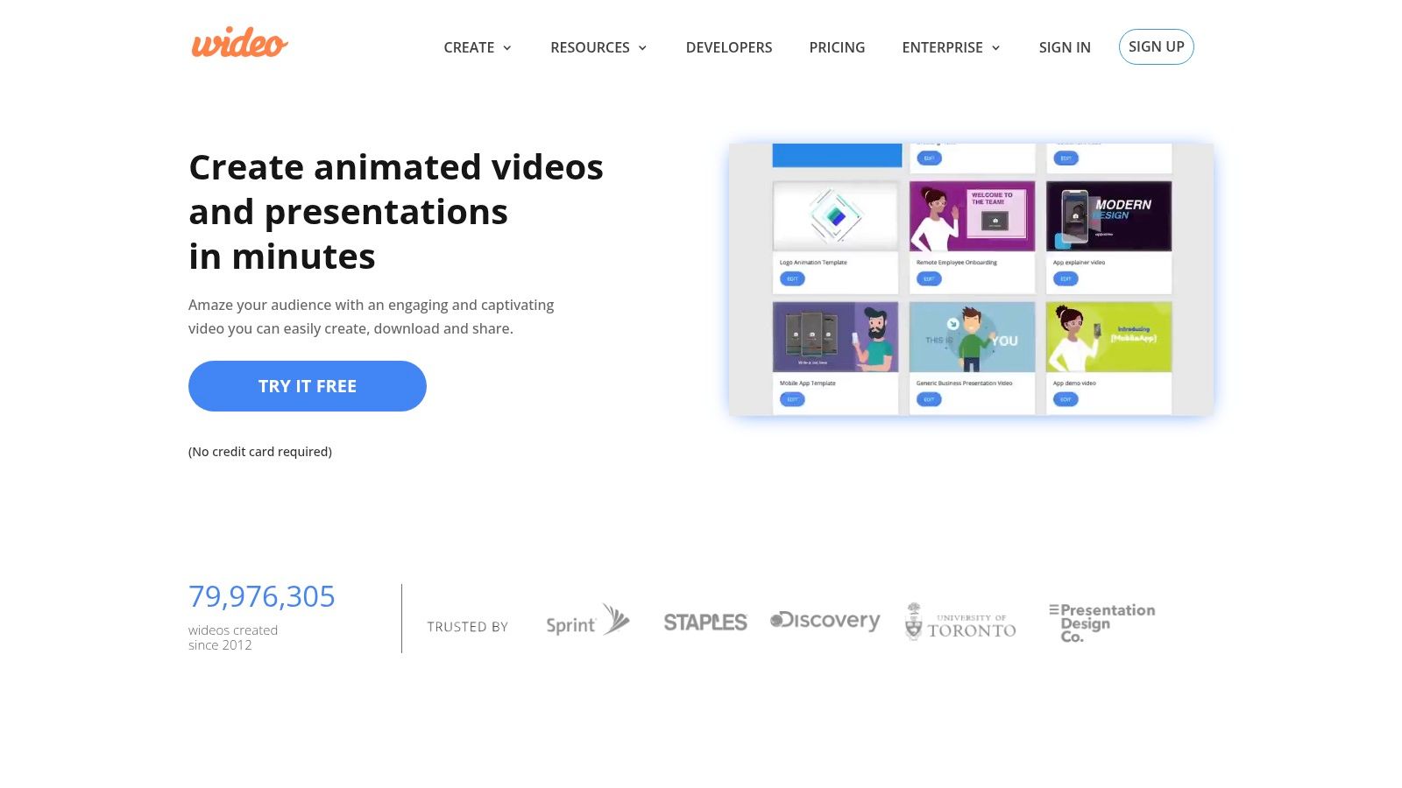Viewport: 1402px width, 788px height.
Task: Select the Remote Employee Onboarding thumbnail
Action: [972, 216]
